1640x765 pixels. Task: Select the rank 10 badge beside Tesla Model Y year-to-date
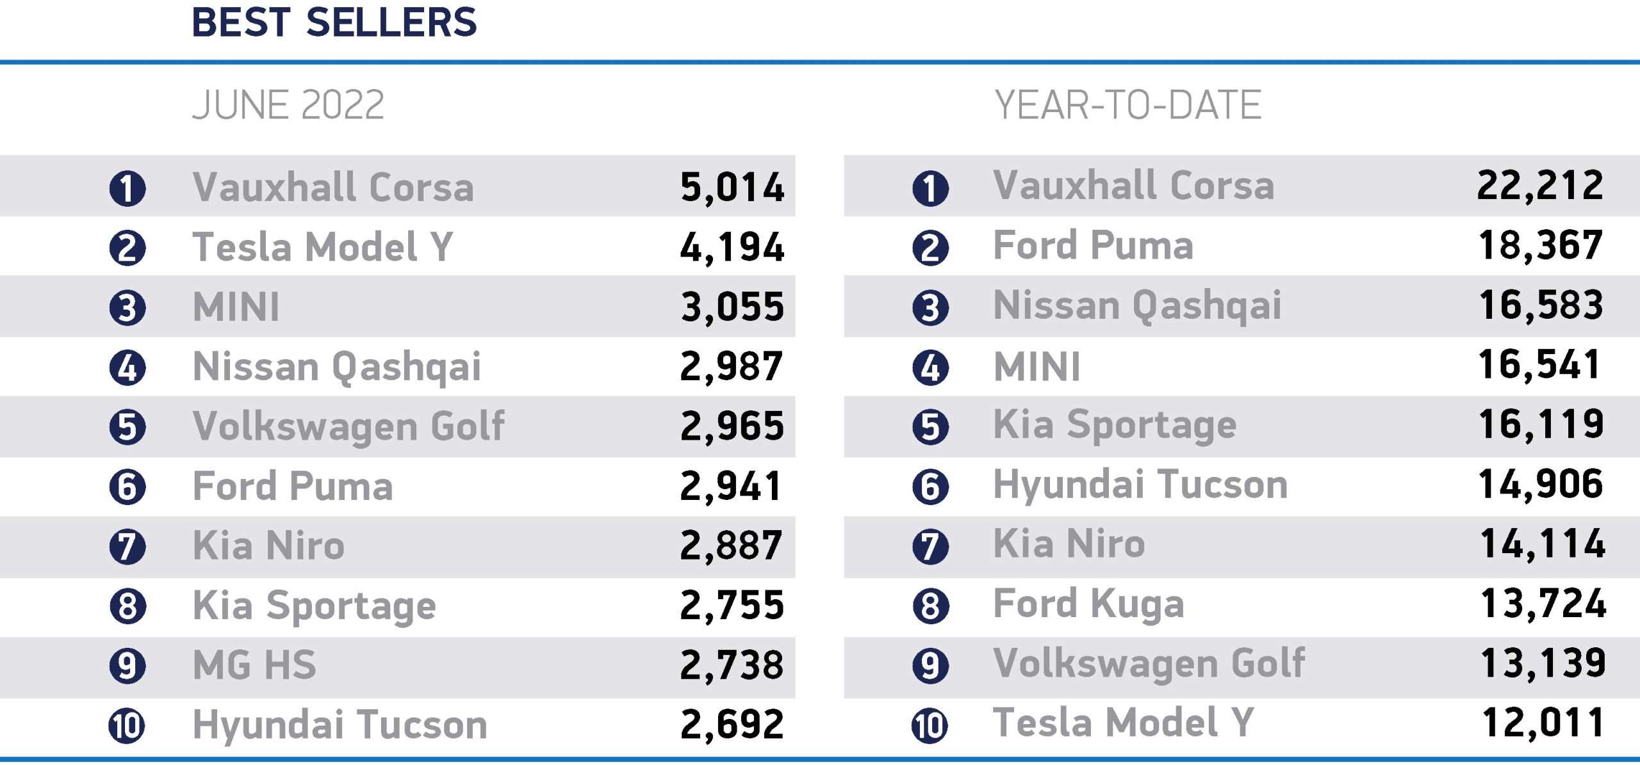tap(930, 726)
